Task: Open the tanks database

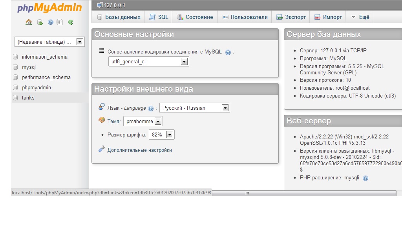Action: [x=28, y=98]
